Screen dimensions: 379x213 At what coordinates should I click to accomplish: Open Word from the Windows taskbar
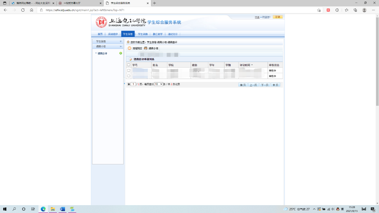tap(62, 209)
